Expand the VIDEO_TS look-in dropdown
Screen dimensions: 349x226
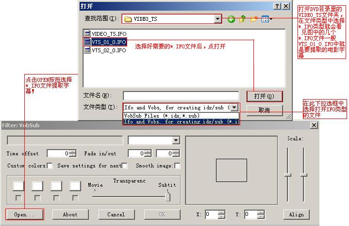218,19
